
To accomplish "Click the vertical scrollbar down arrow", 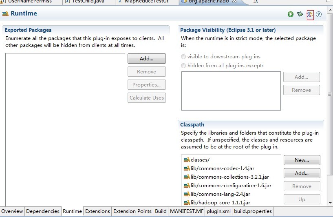I will (330, 202).
